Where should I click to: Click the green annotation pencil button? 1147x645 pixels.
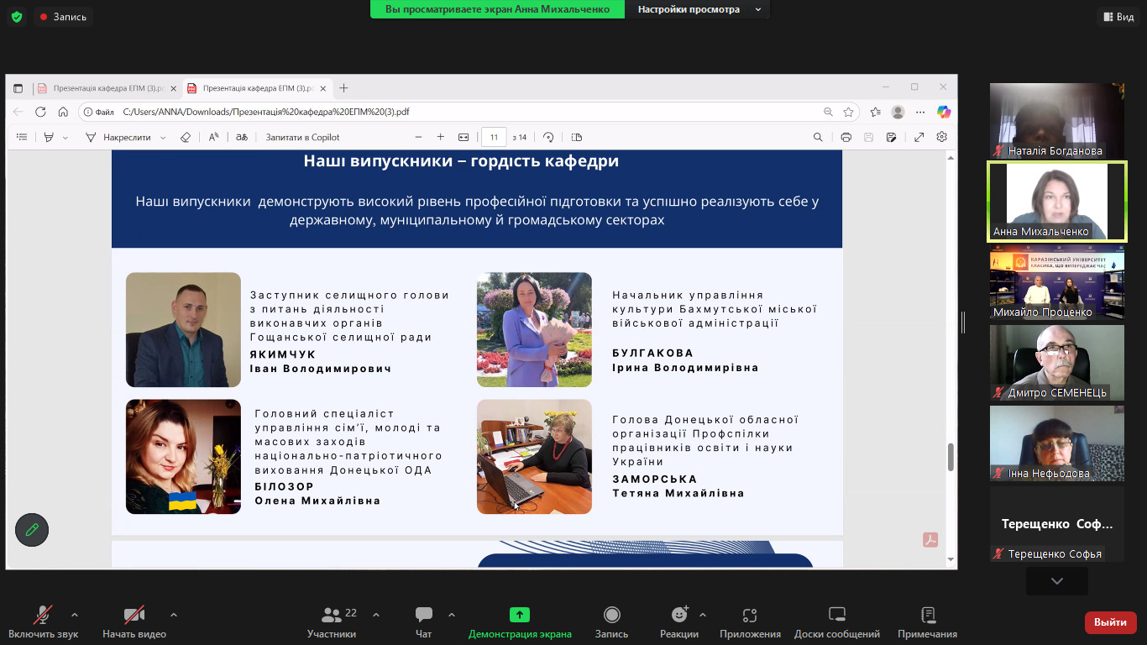[x=32, y=530]
